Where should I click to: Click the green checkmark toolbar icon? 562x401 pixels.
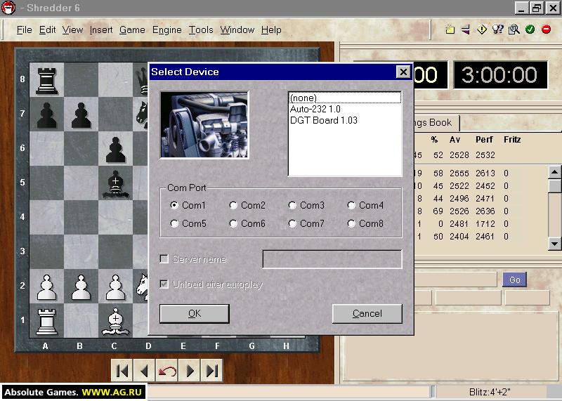click(530, 29)
